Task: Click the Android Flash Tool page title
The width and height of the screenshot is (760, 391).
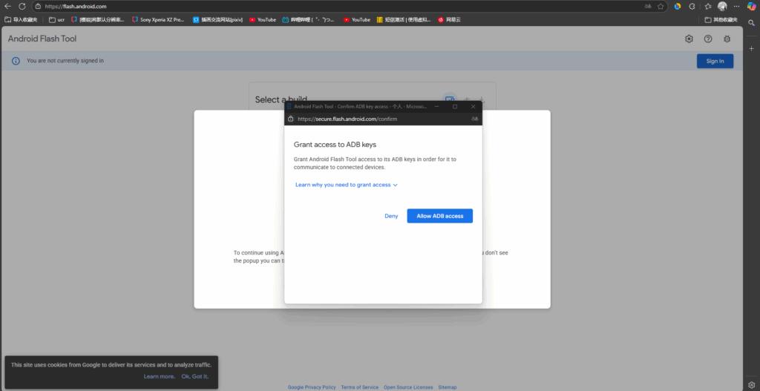Action: point(42,39)
